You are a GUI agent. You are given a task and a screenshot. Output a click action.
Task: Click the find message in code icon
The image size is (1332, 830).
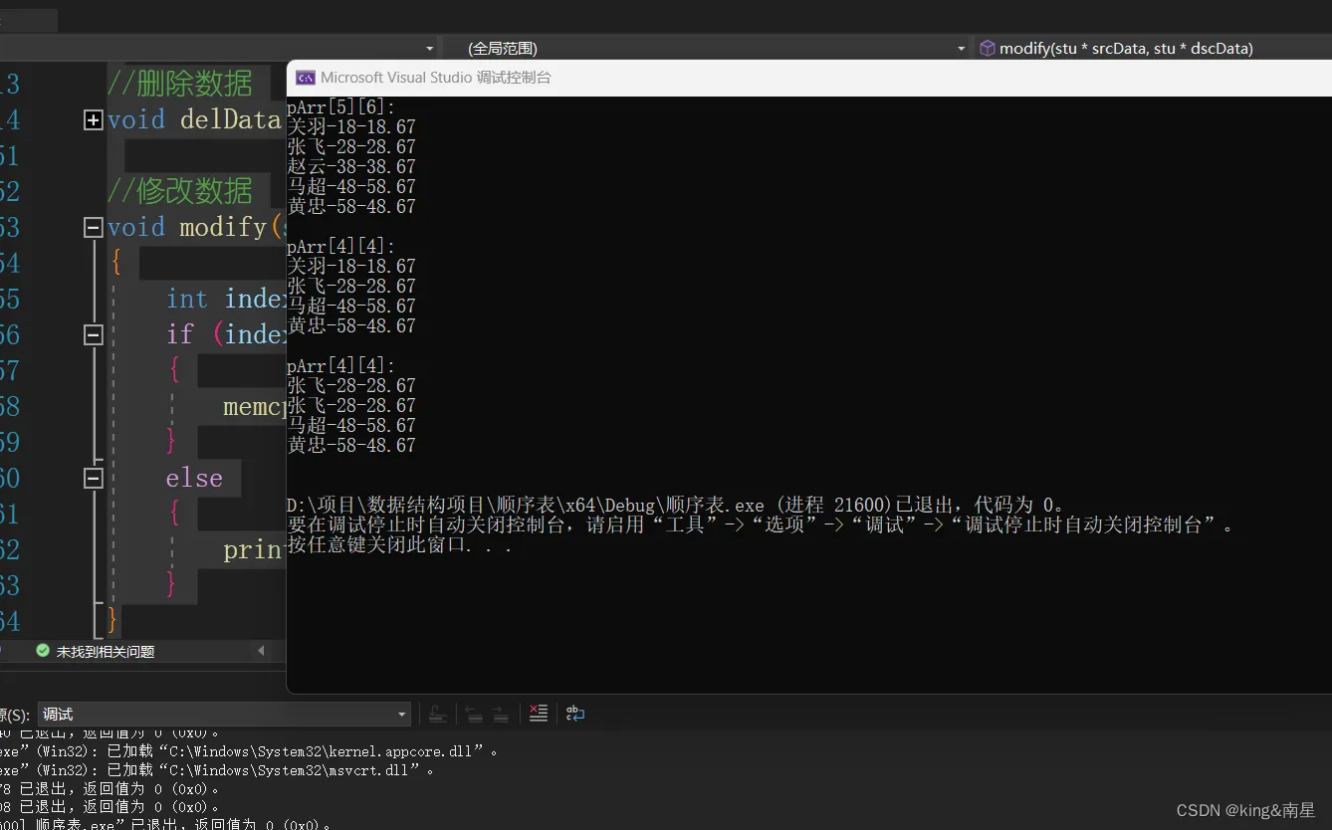click(437, 713)
